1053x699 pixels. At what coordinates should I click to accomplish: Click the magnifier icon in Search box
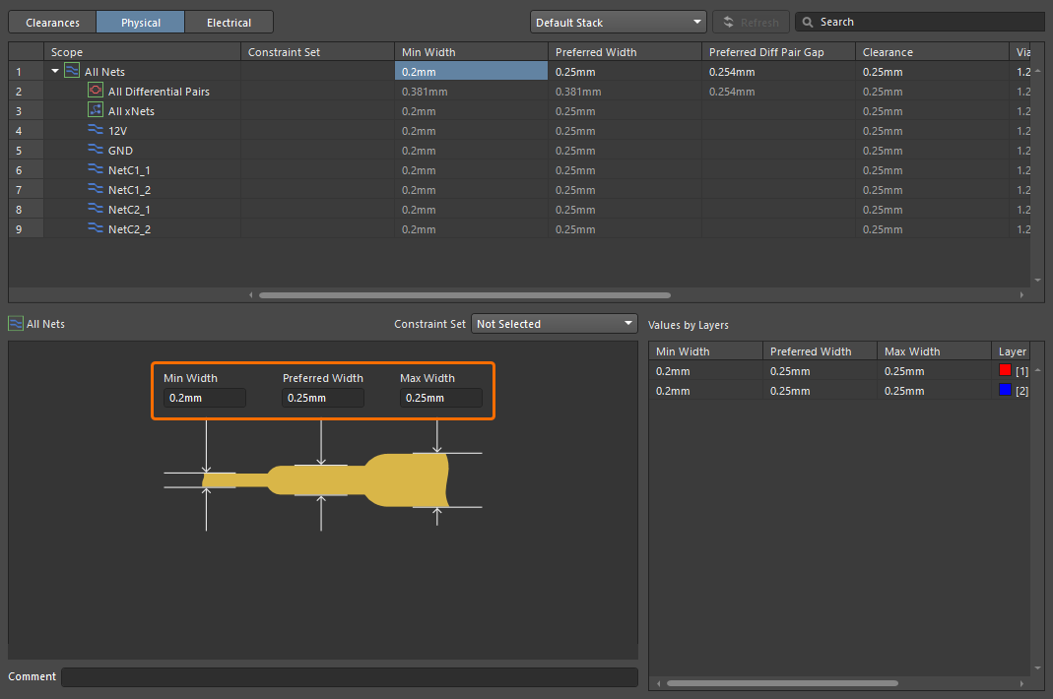pos(808,22)
